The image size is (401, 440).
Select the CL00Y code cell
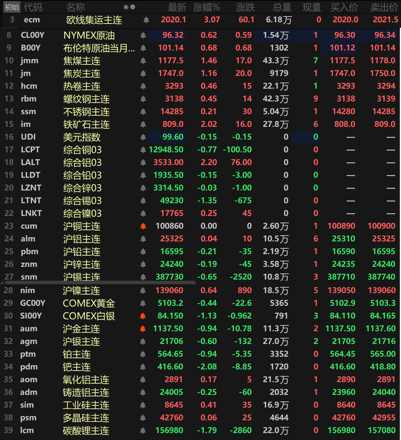[x=32, y=35]
